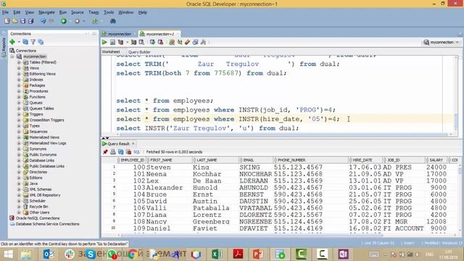This screenshot has height=261, width=464.
Task: Click the SQL History icon
Action: click(x=195, y=42)
